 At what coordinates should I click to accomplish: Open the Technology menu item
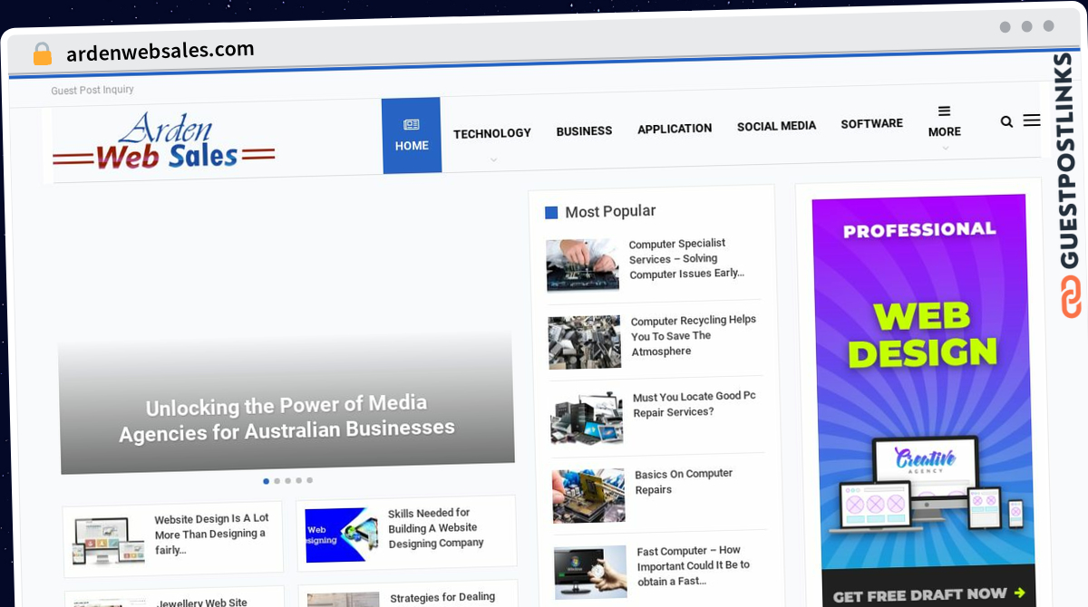(x=492, y=133)
